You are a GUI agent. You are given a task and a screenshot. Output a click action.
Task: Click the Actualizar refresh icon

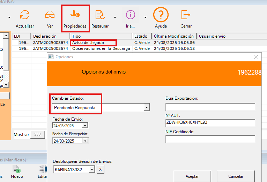coord(25,15)
